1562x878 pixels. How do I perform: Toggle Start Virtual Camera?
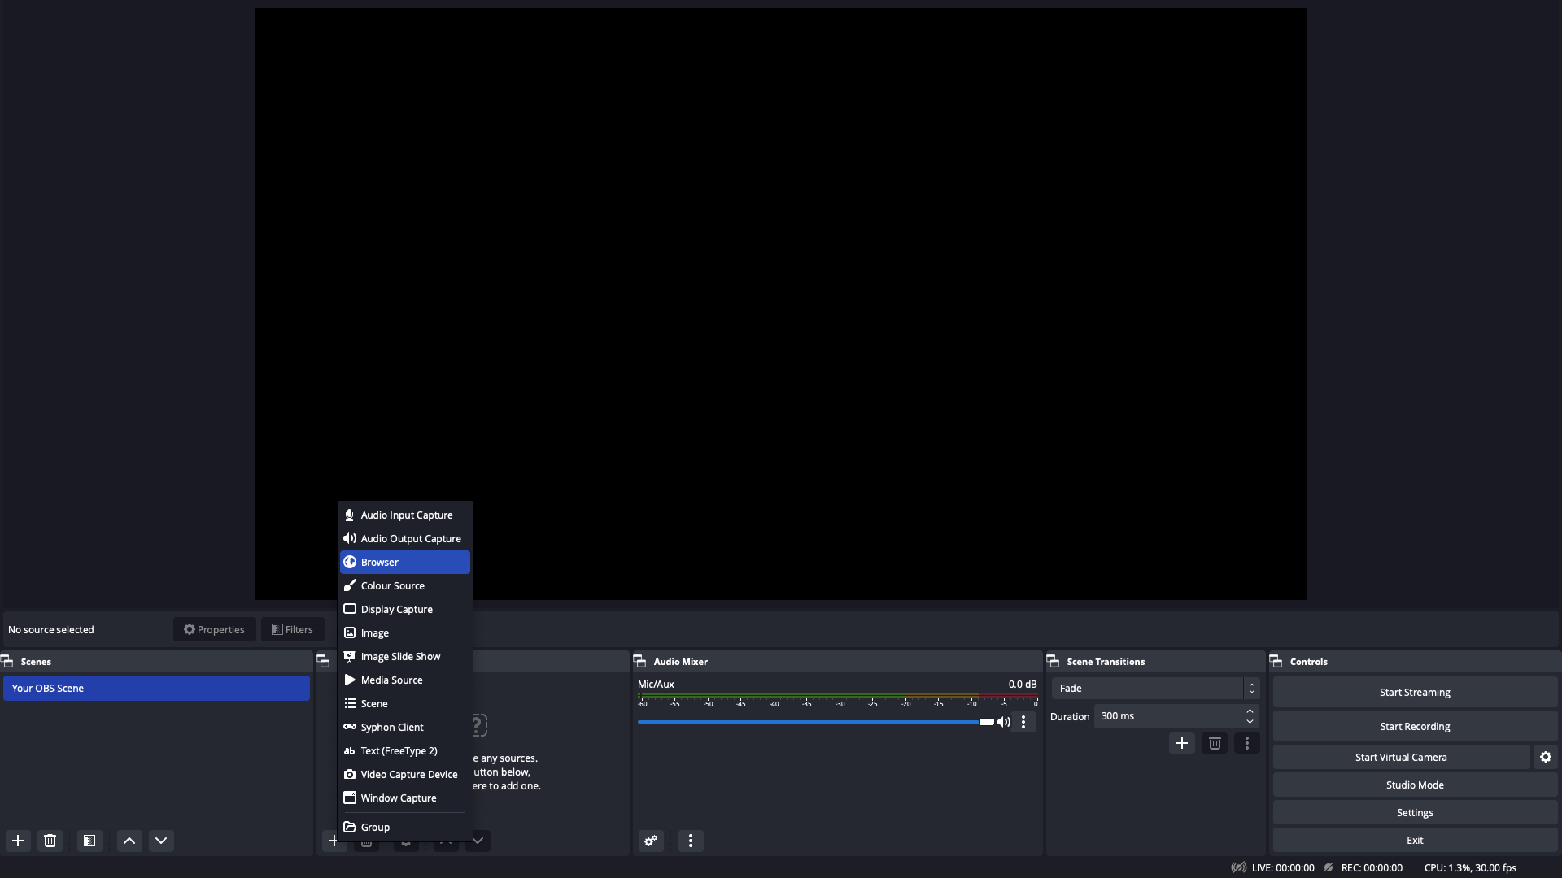tap(1401, 757)
